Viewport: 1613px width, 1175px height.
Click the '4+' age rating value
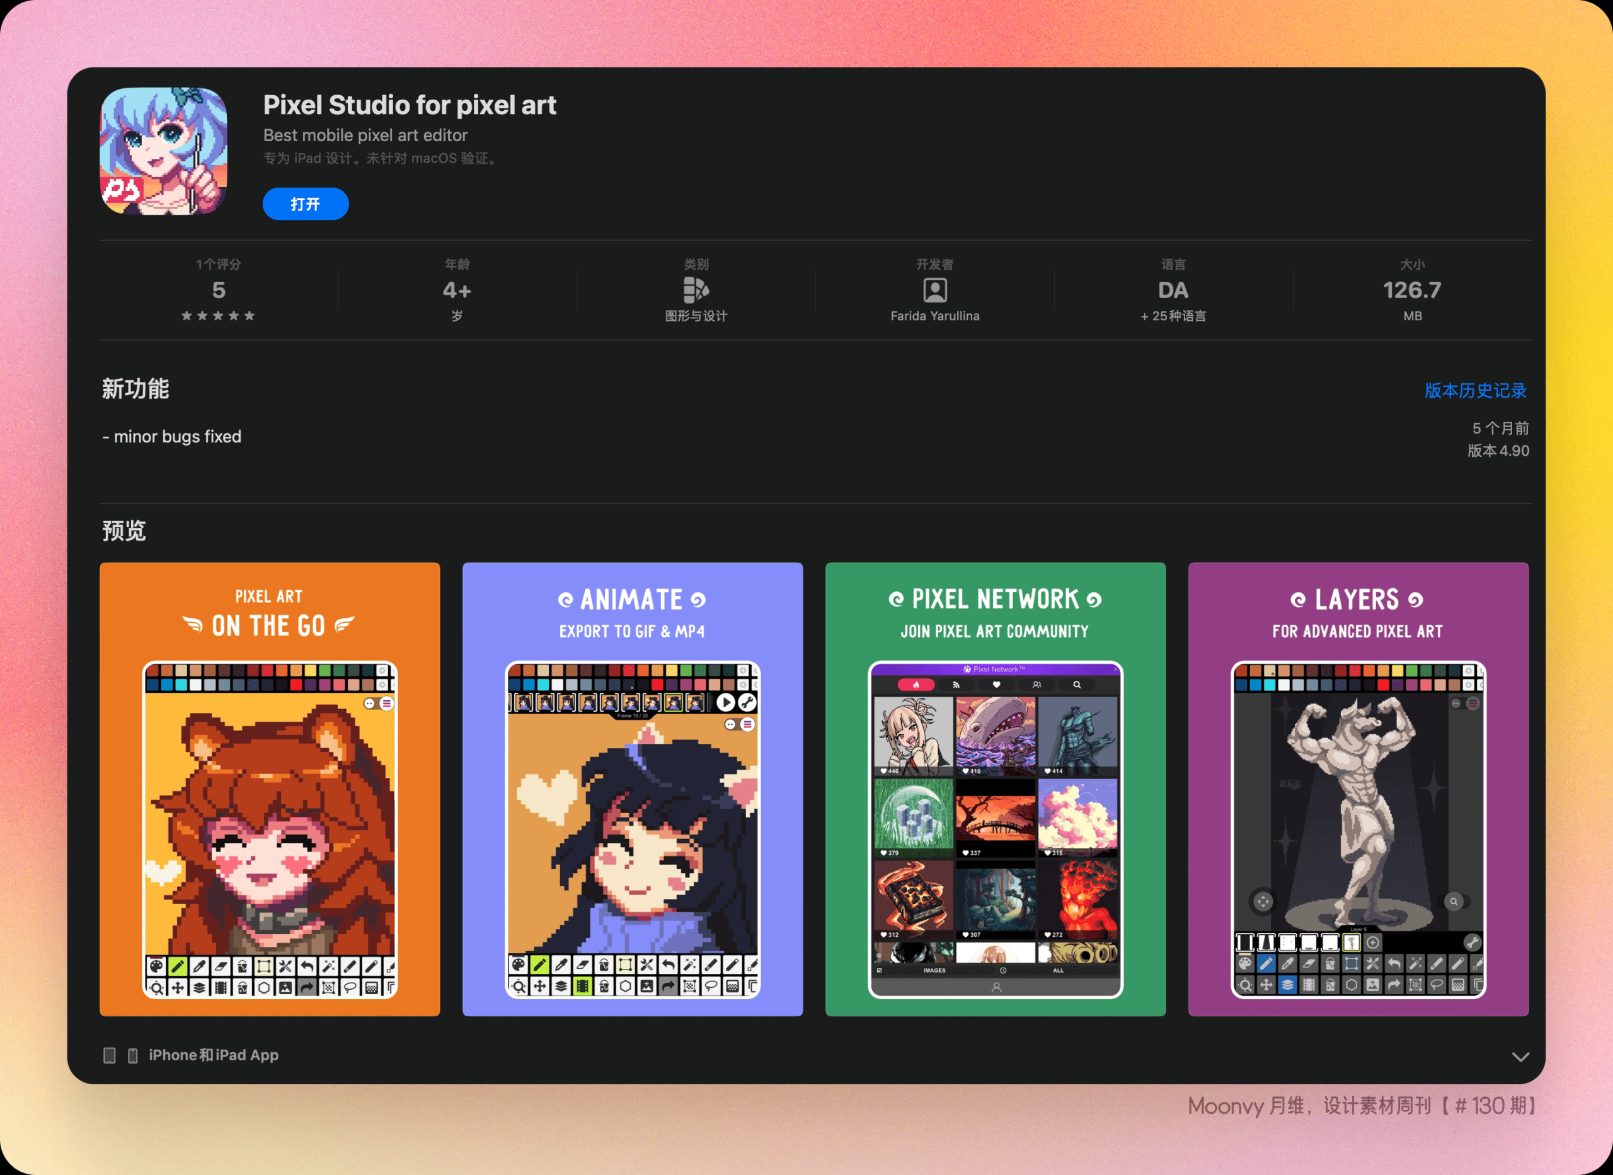tap(457, 291)
